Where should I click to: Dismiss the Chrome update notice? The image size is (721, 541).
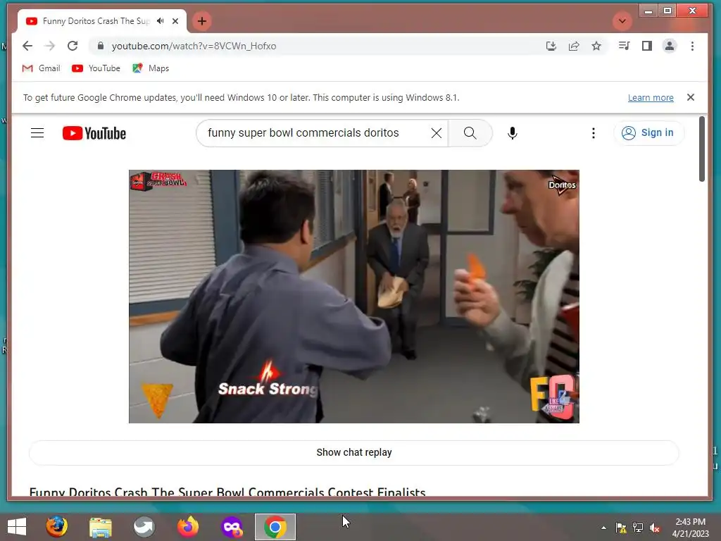(690, 97)
